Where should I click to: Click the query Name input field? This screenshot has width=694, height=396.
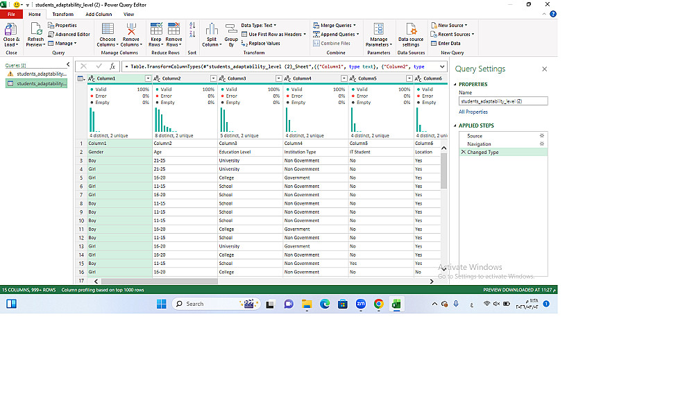[502, 101]
